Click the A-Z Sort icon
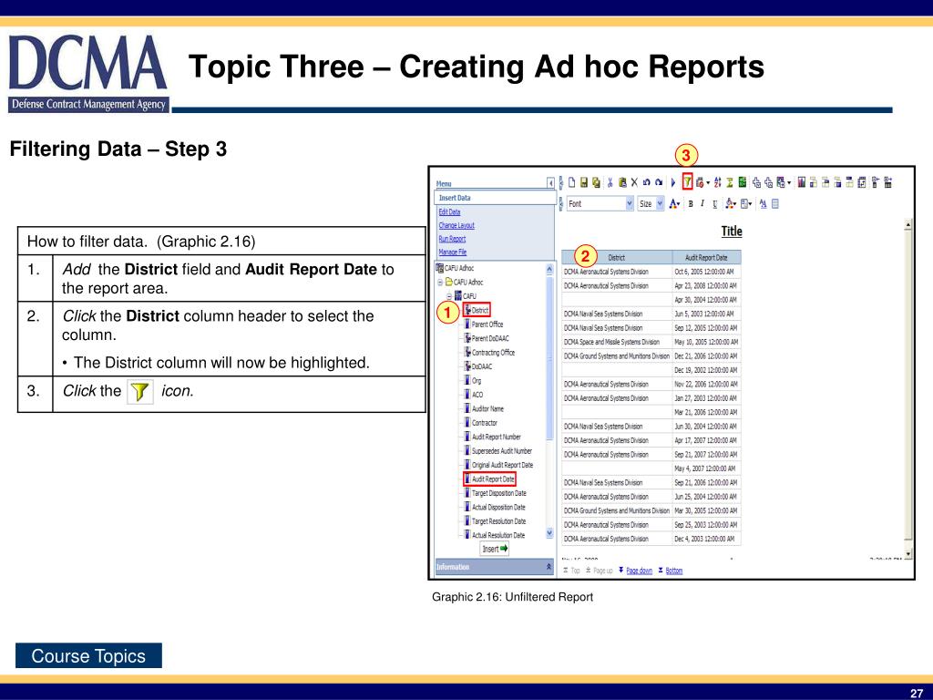 (x=718, y=182)
